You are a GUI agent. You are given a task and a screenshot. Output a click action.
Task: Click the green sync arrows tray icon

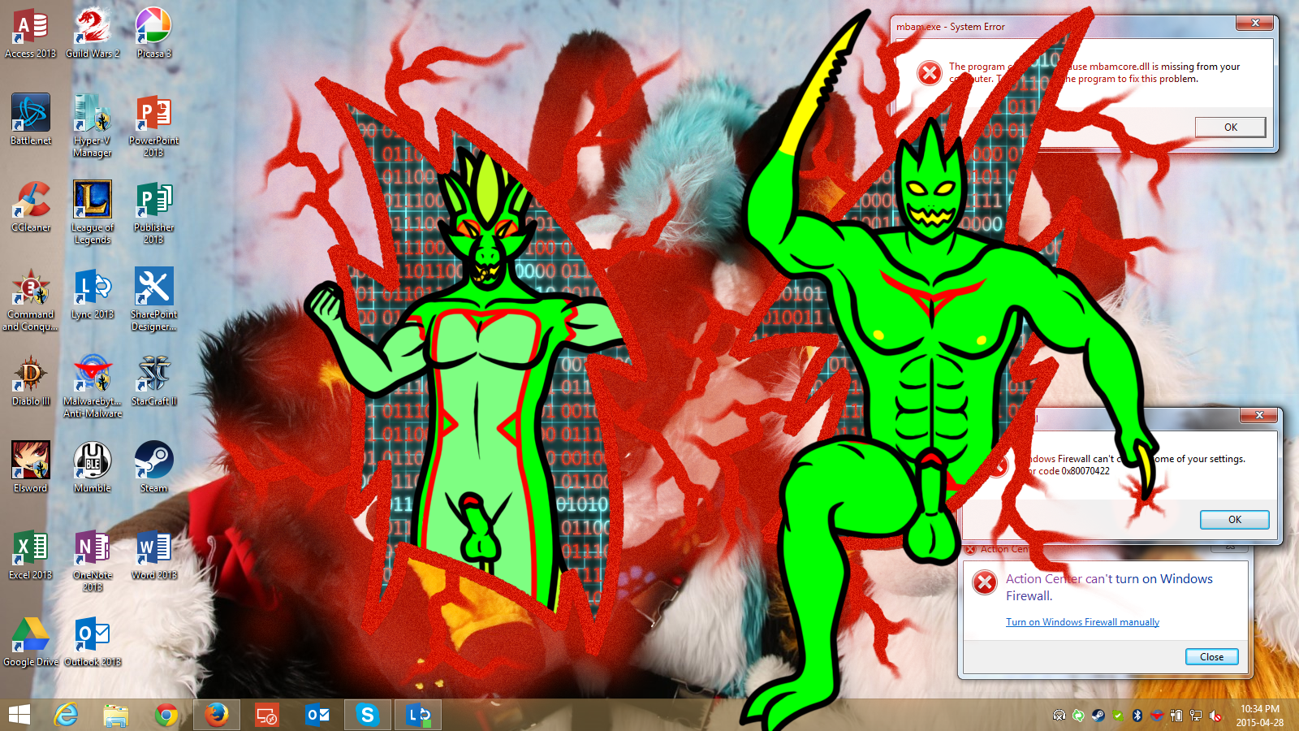1078,716
